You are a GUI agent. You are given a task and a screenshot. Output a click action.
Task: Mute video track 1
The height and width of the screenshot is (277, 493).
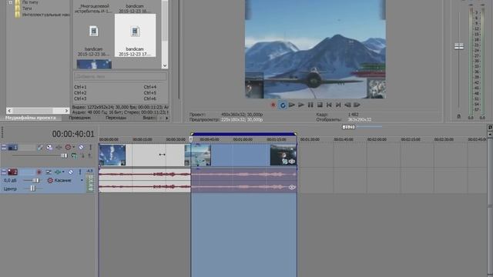[81, 147]
